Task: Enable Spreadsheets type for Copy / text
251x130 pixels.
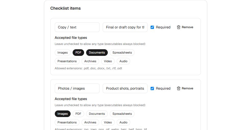Action: click(x=122, y=53)
